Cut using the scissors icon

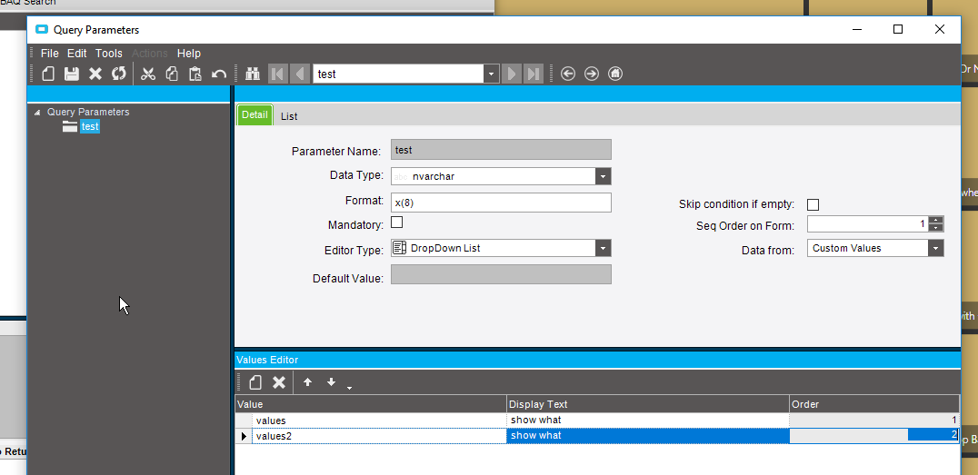148,74
